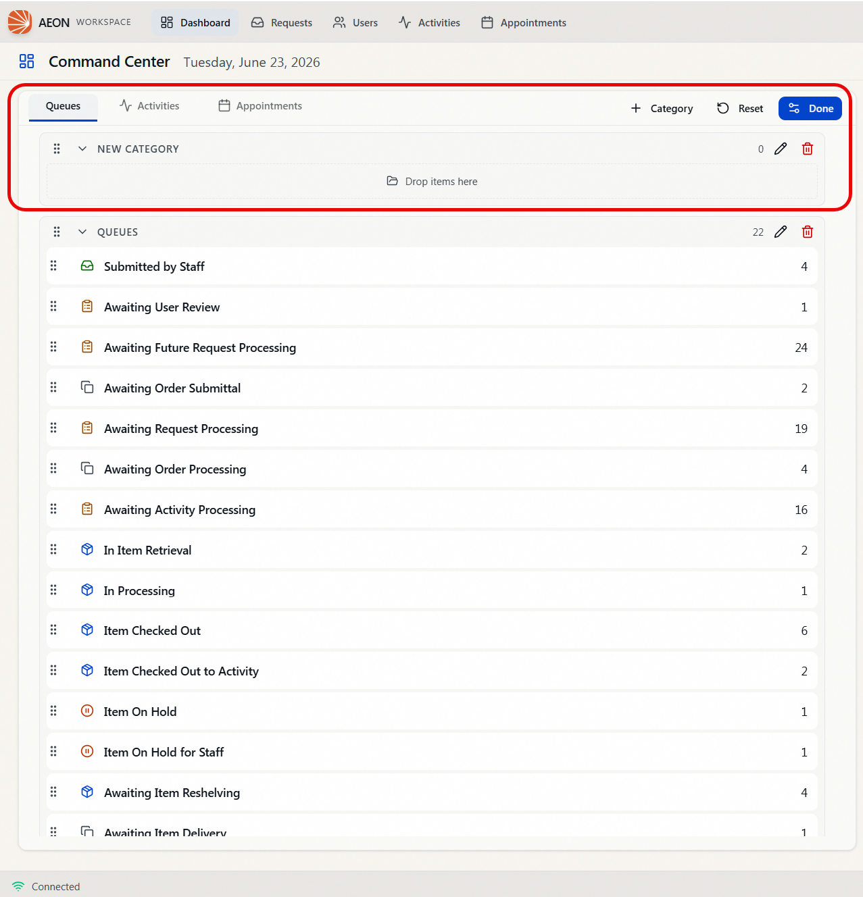Click pause icon of Item On Hold for Staff
Image resolution: width=863 pixels, height=897 pixels.
[x=87, y=752]
